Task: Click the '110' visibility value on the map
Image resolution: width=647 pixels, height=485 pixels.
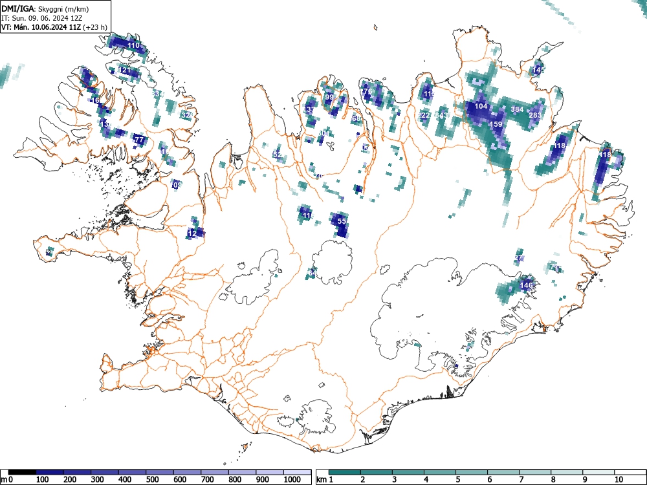Action: (x=134, y=45)
